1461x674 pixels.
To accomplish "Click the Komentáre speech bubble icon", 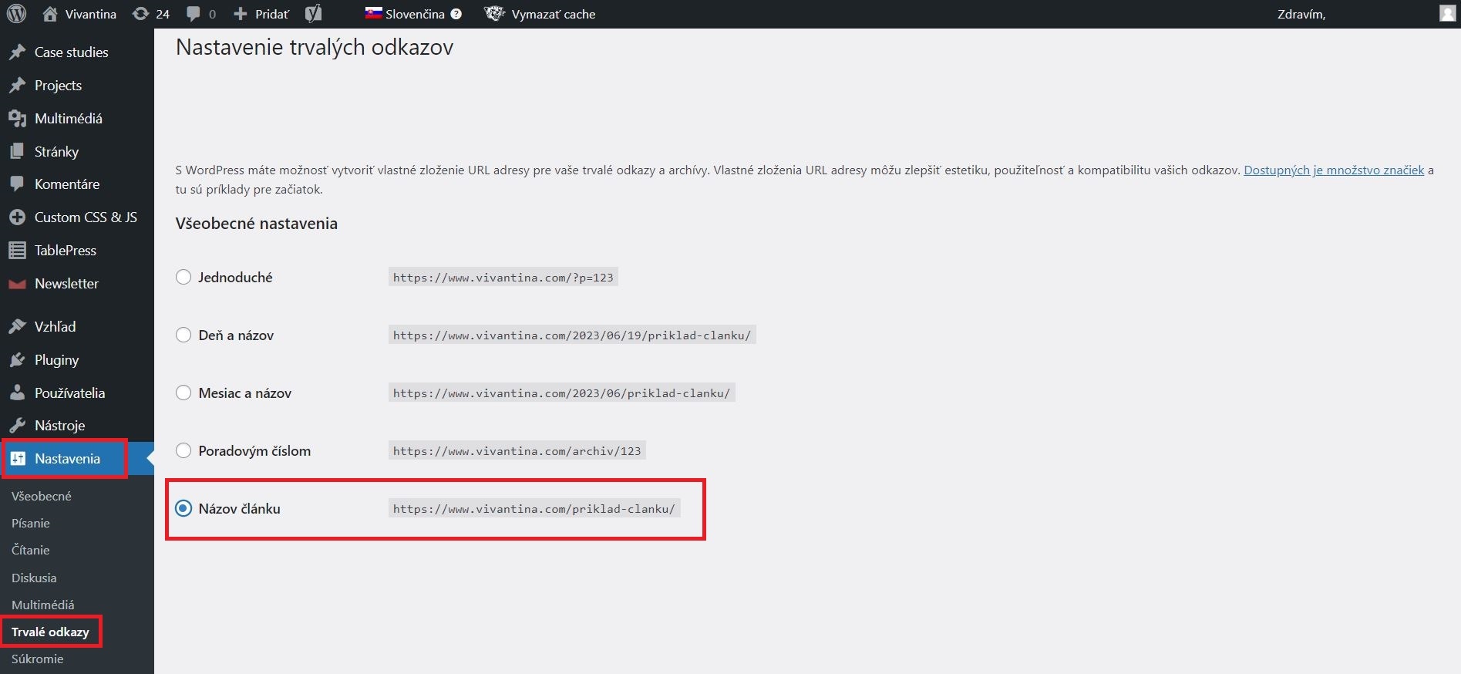I will pyautogui.click(x=17, y=184).
